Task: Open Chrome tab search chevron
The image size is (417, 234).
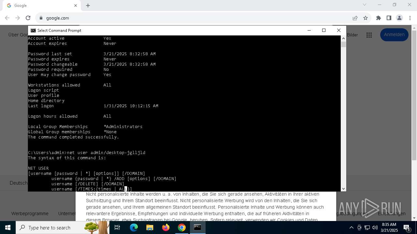Action: tap(365, 5)
